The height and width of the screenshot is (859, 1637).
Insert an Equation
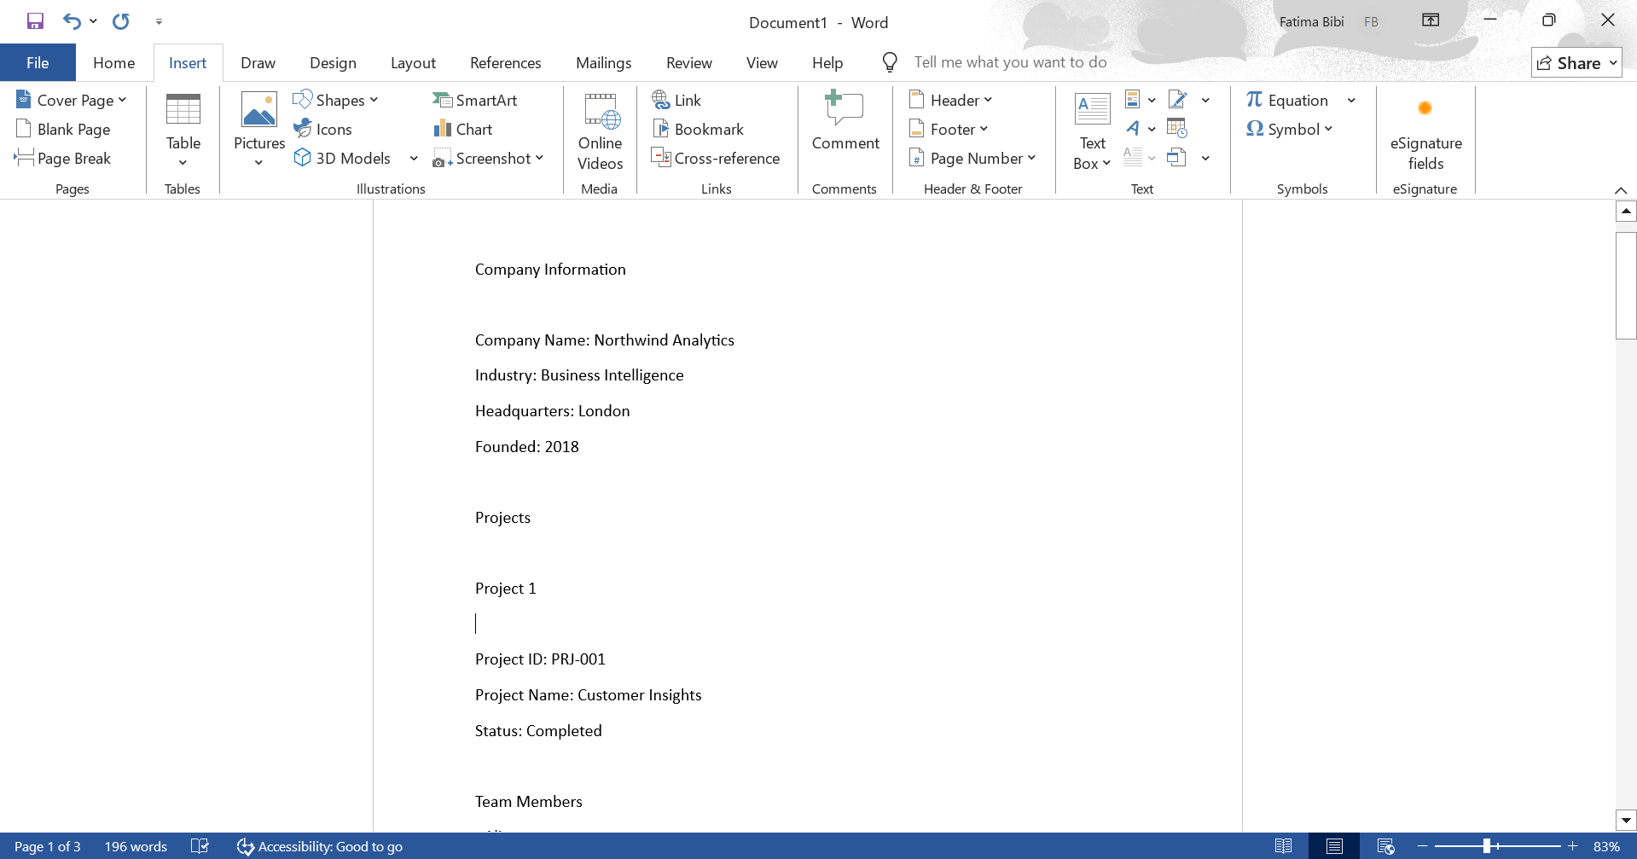pos(1287,100)
